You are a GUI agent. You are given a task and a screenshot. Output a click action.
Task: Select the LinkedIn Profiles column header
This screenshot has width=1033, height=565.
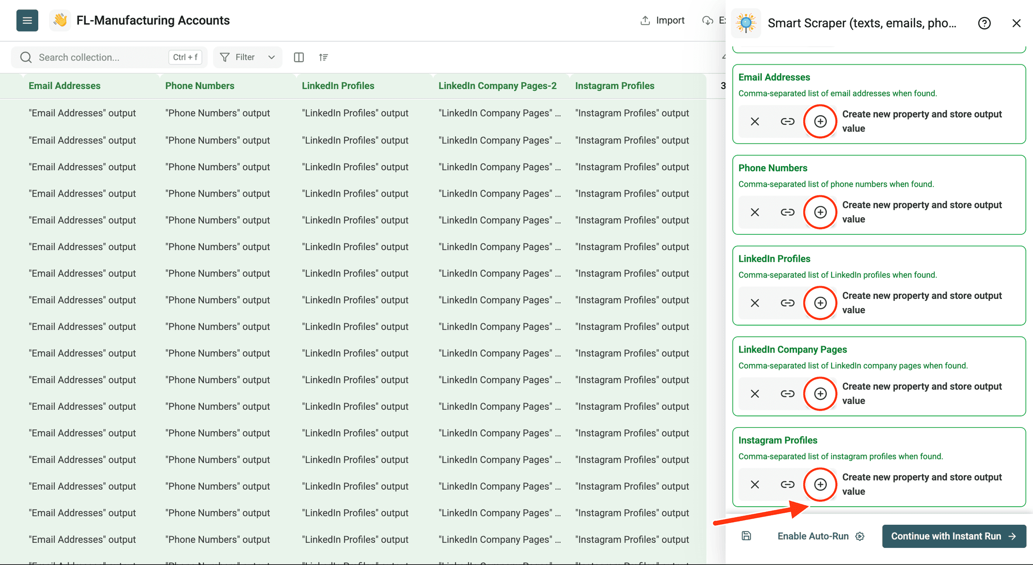[x=338, y=86]
